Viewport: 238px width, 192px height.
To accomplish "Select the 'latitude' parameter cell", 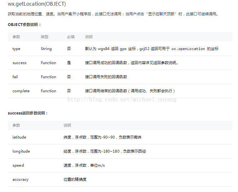I will point(19,137).
